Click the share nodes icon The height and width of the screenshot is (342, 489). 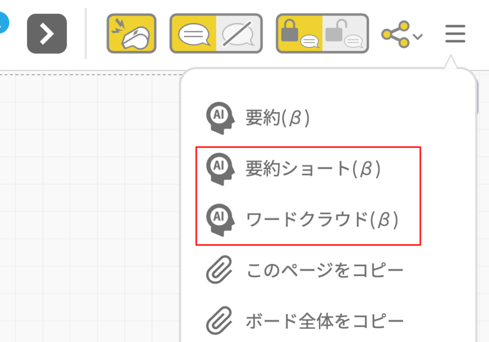click(x=396, y=34)
